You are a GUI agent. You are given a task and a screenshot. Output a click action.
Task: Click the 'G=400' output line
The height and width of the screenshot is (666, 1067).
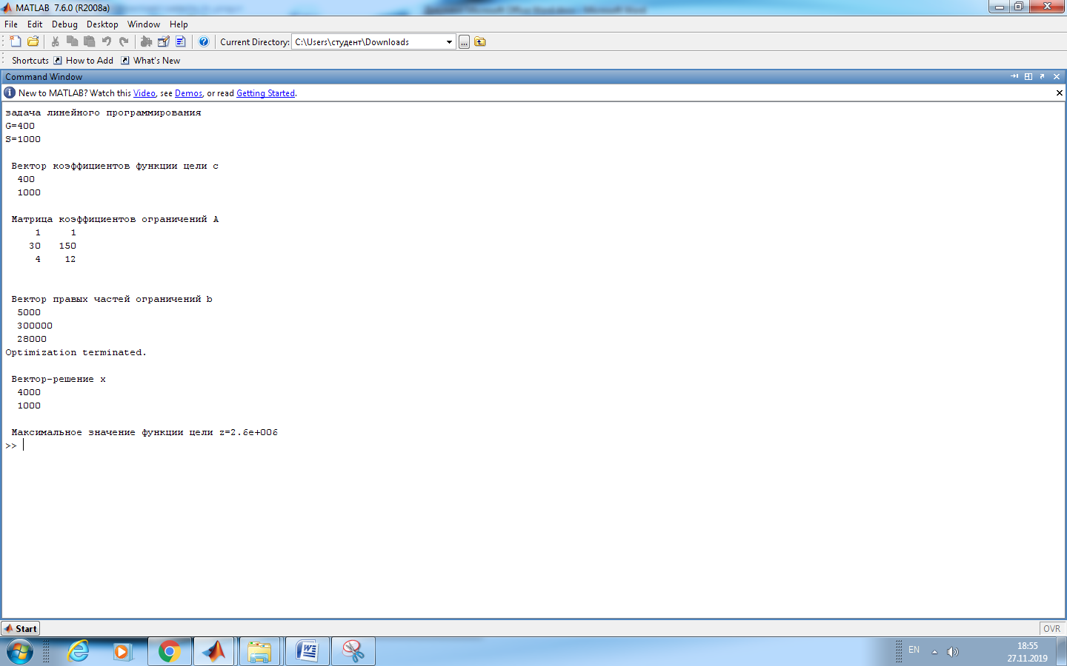(20, 126)
